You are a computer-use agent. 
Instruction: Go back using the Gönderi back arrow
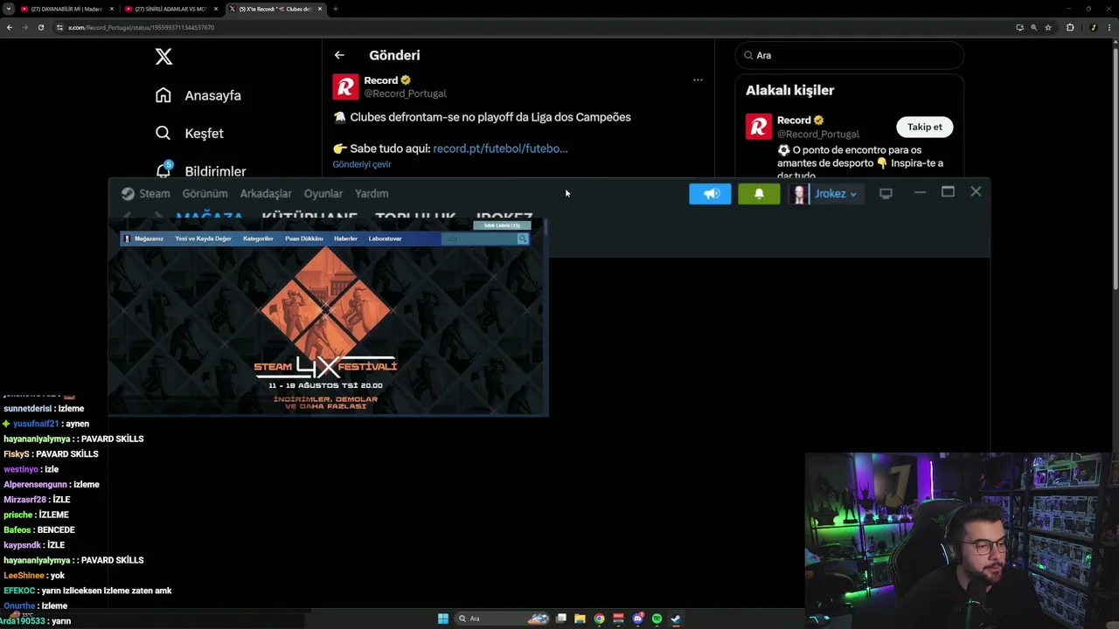(339, 55)
